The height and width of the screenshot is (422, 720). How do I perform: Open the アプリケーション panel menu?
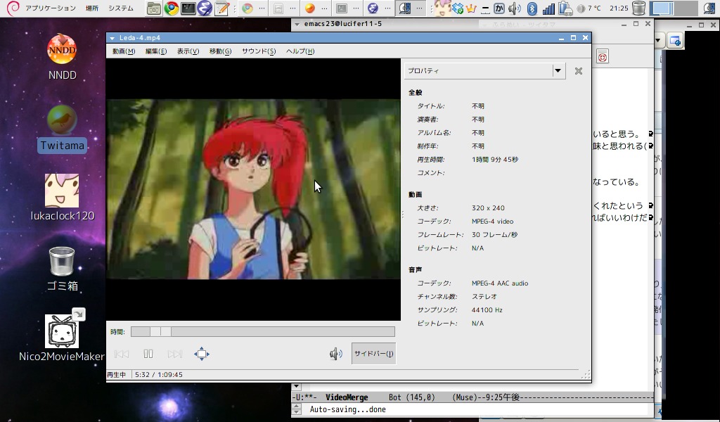click(50, 8)
